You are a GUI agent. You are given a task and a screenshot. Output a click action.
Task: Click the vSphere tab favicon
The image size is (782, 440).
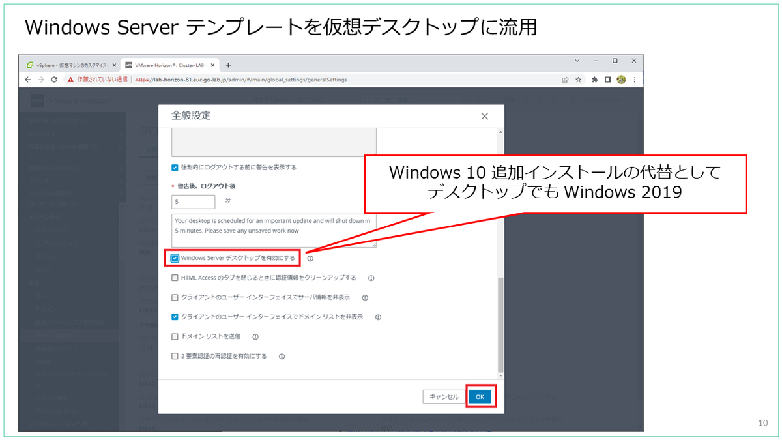coord(30,65)
